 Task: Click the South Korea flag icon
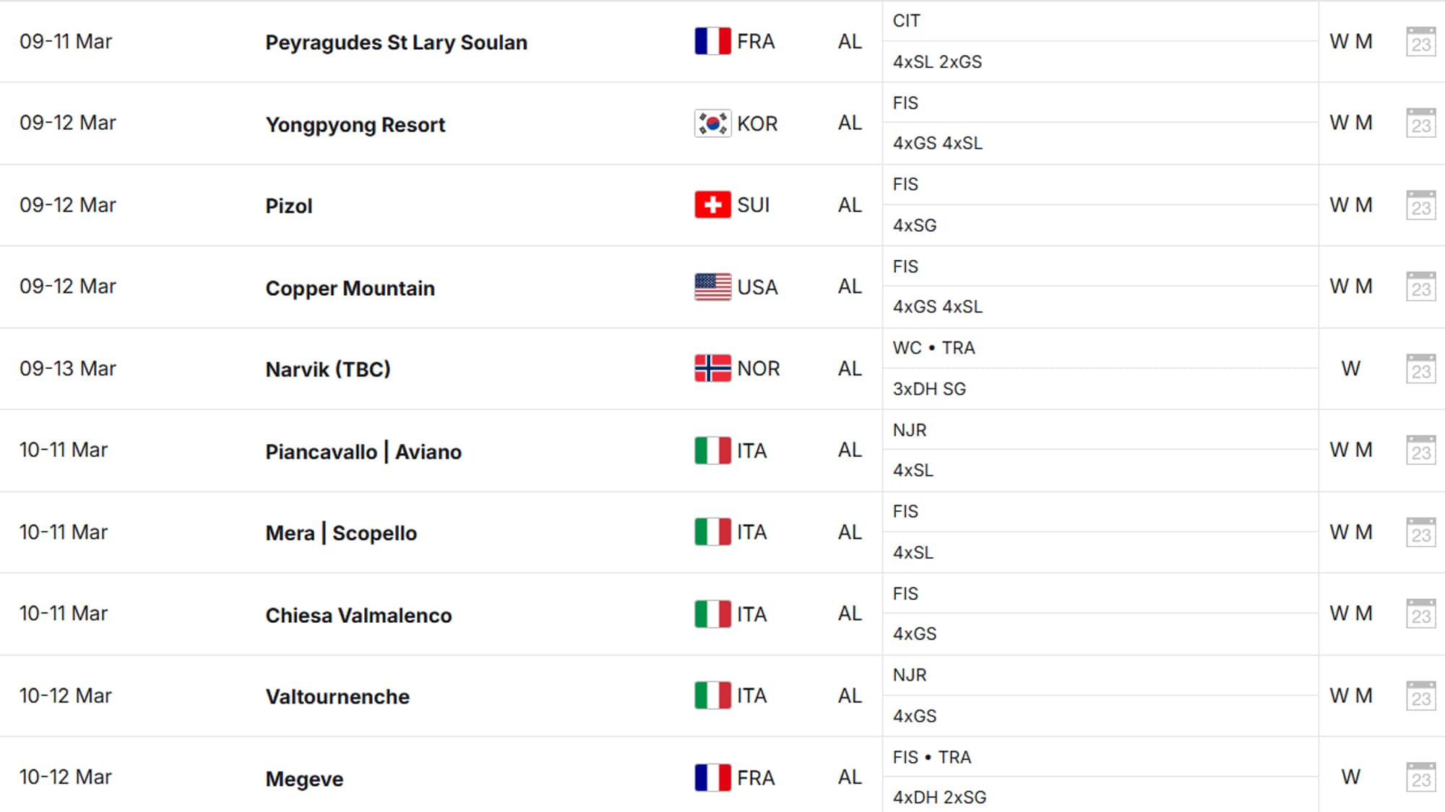712,123
